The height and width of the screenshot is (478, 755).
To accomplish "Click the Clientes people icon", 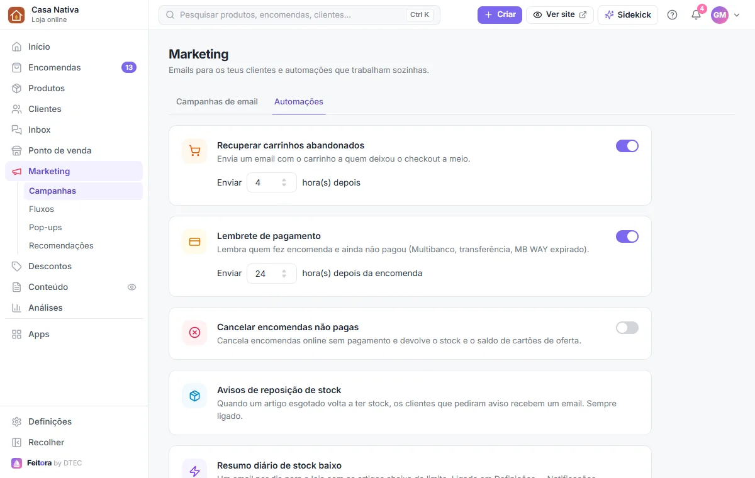I will (x=17, y=109).
